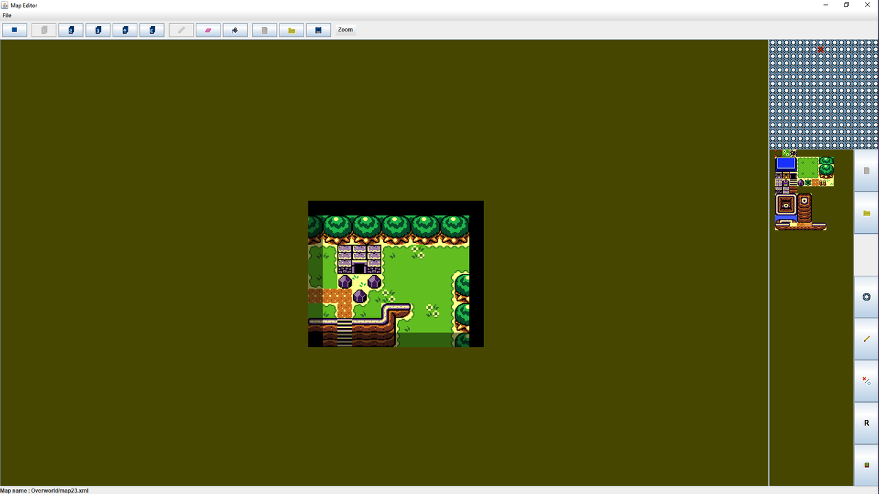Click the greyed-out copy pages icon
The width and height of the screenshot is (879, 494).
point(44,30)
